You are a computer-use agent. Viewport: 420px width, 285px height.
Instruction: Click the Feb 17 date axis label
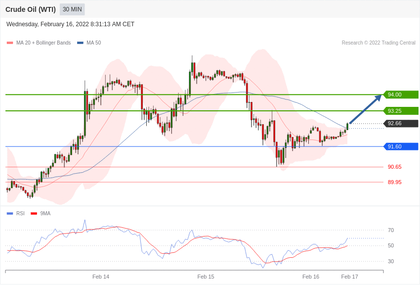click(349, 277)
